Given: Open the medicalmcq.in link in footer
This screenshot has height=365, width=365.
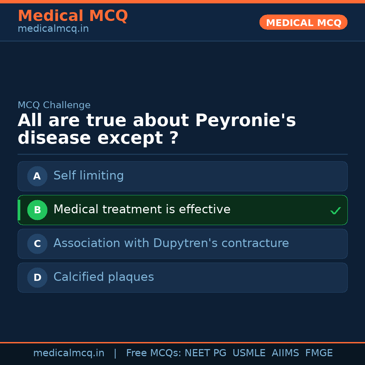Looking at the screenshot, I should click(69, 353).
